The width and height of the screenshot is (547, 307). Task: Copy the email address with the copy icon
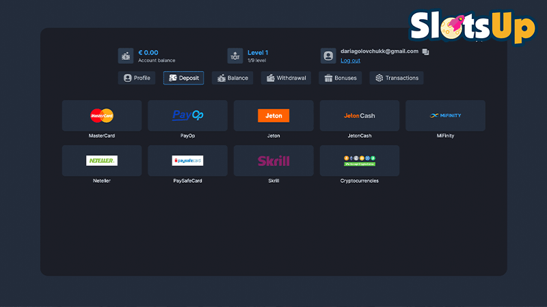pos(425,52)
